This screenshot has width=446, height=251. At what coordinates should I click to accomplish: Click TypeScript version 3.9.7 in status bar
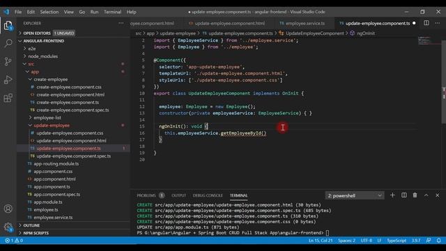point(416,241)
